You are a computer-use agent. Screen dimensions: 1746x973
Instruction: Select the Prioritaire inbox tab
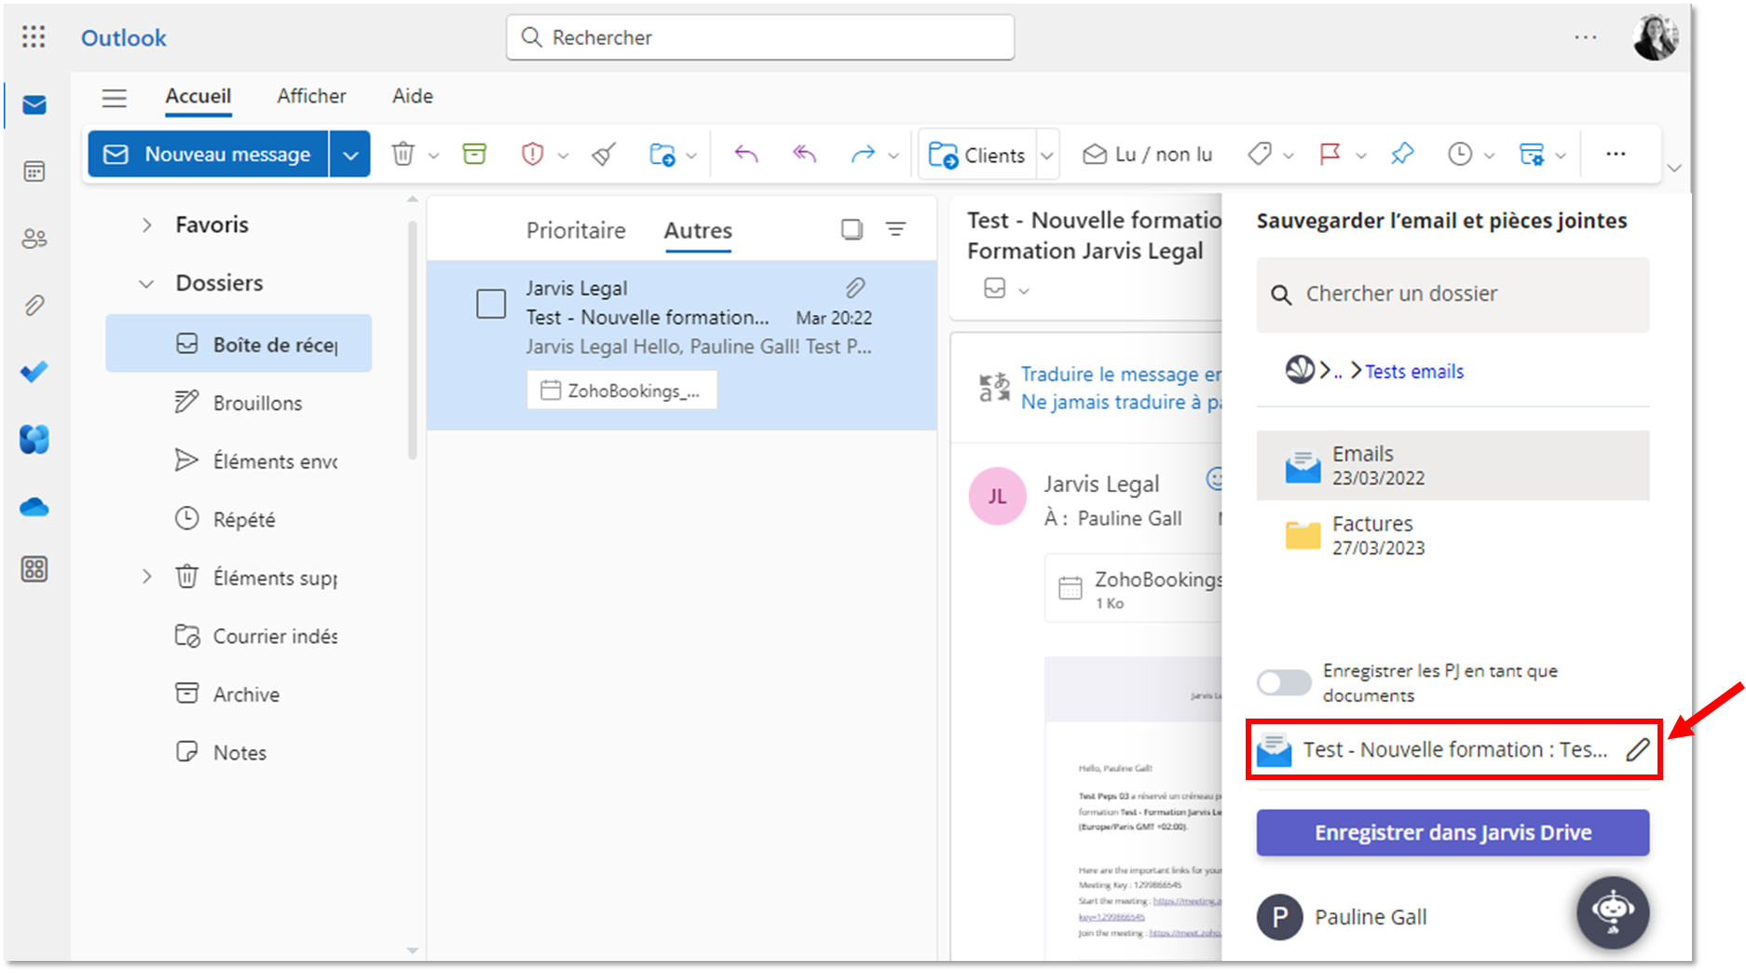[x=575, y=230]
